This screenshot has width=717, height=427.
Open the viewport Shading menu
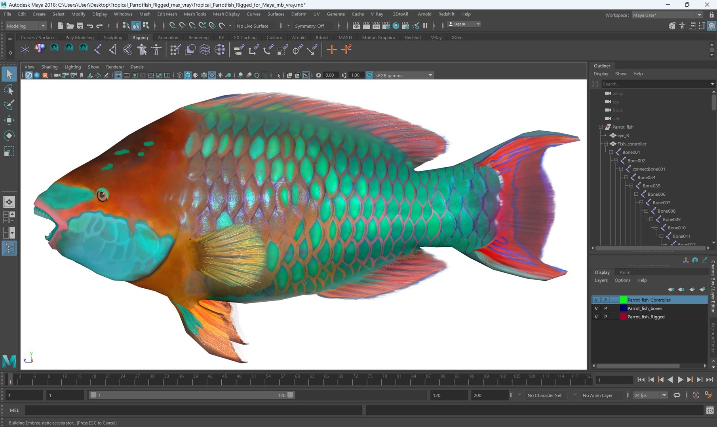click(x=49, y=67)
